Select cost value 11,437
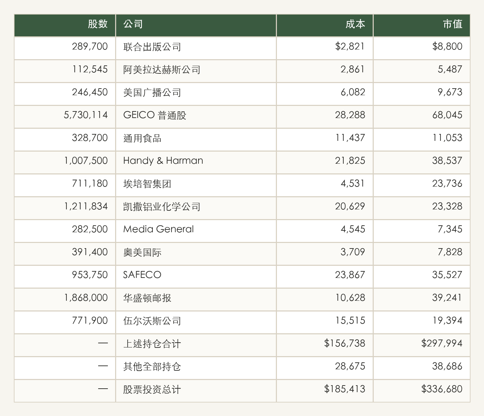Screen dimensions: 484x416 pos(350,138)
